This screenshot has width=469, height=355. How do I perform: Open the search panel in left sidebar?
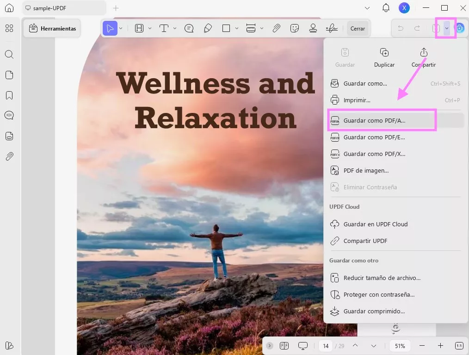[9, 55]
